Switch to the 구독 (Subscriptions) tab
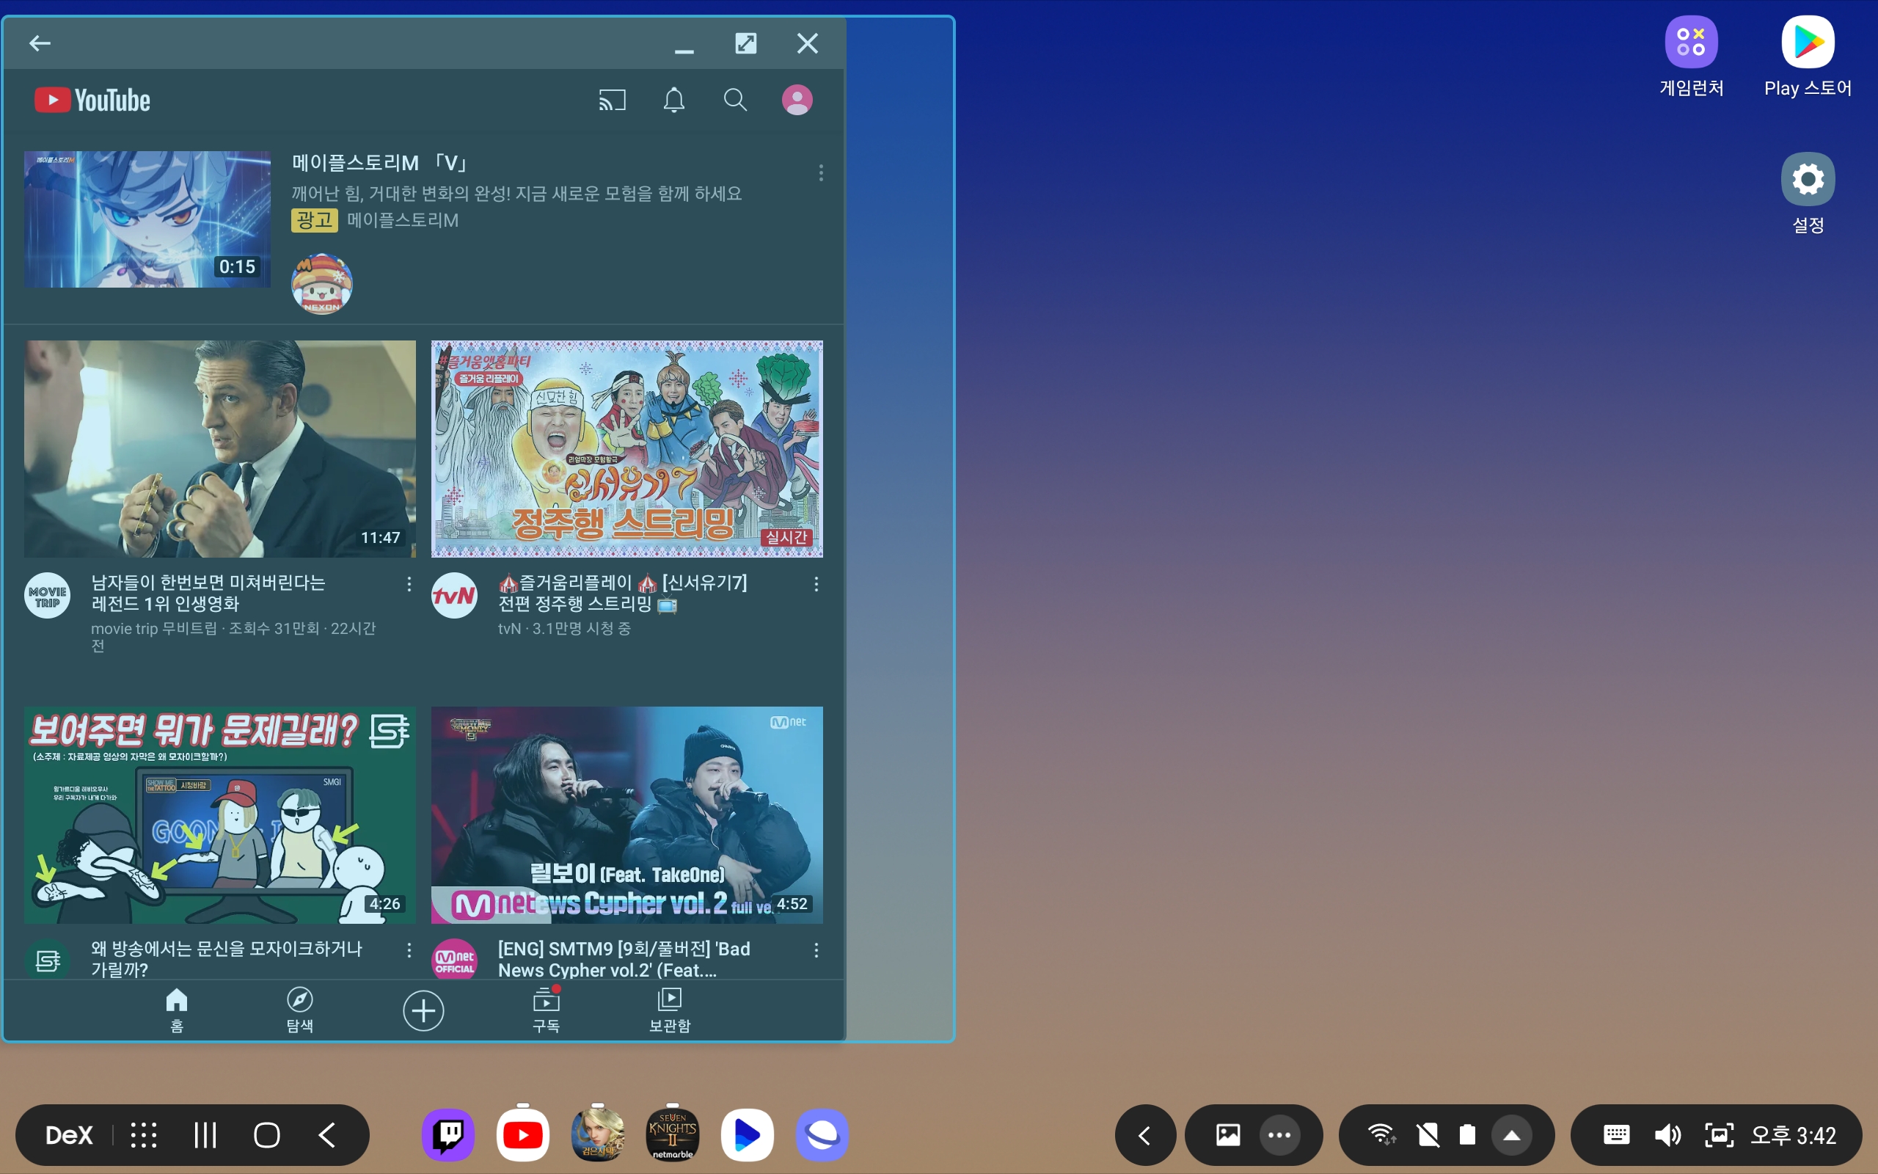The image size is (1878, 1174). pos(547,1010)
